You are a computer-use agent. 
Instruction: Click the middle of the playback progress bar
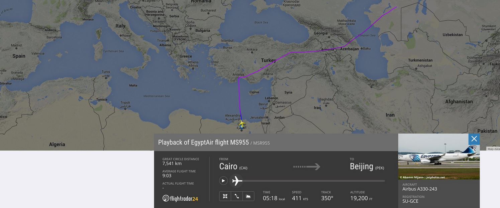point(311,181)
